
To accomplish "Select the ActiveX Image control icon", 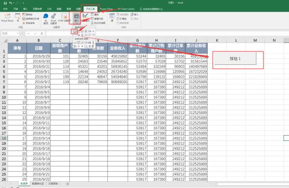I will [x=86, y=46].
